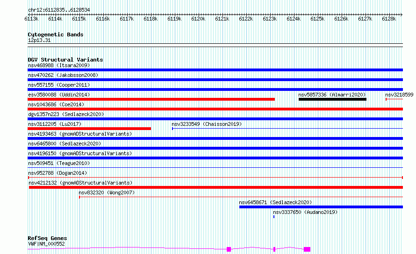Open the nsv6465800 (Sedlazeck2020) label
Image resolution: width=416 pixels, height=254 pixels.
[65, 144]
